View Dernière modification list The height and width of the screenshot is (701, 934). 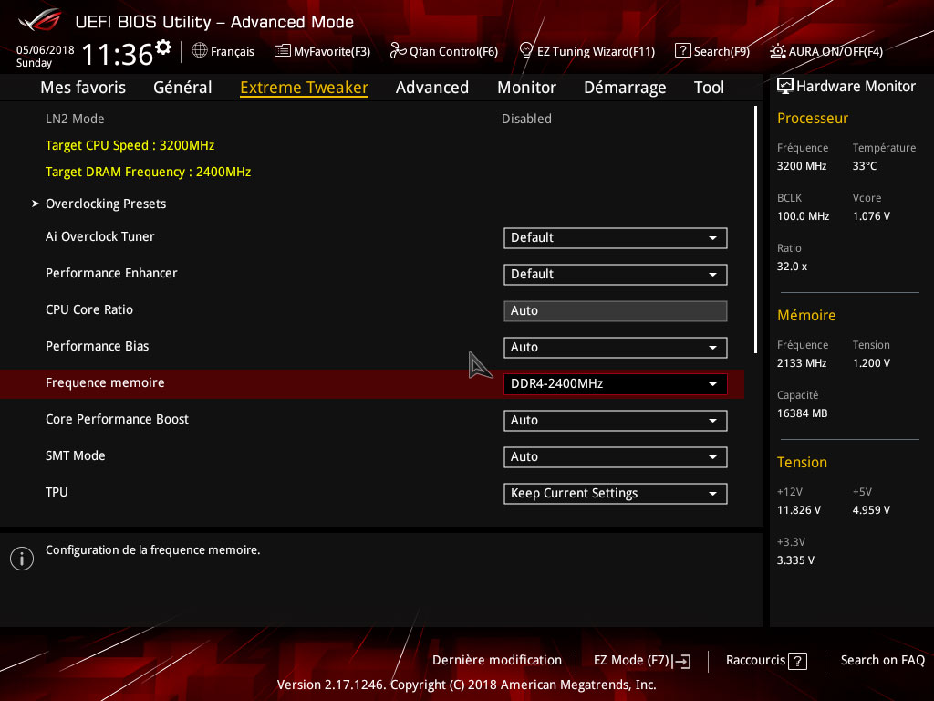tap(497, 661)
